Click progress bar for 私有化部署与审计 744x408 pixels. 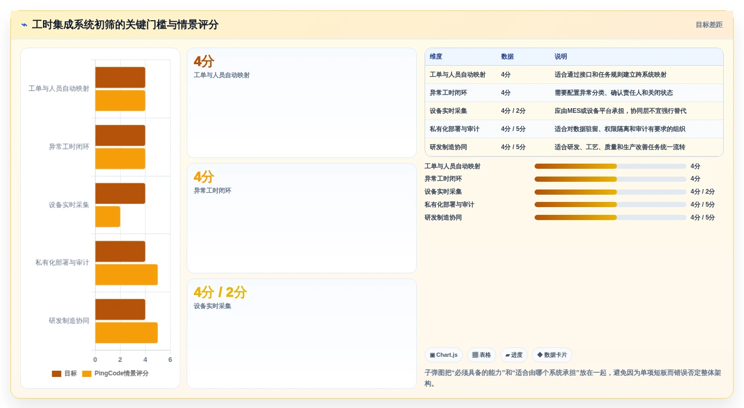pyautogui.click(x=610, y=205)
